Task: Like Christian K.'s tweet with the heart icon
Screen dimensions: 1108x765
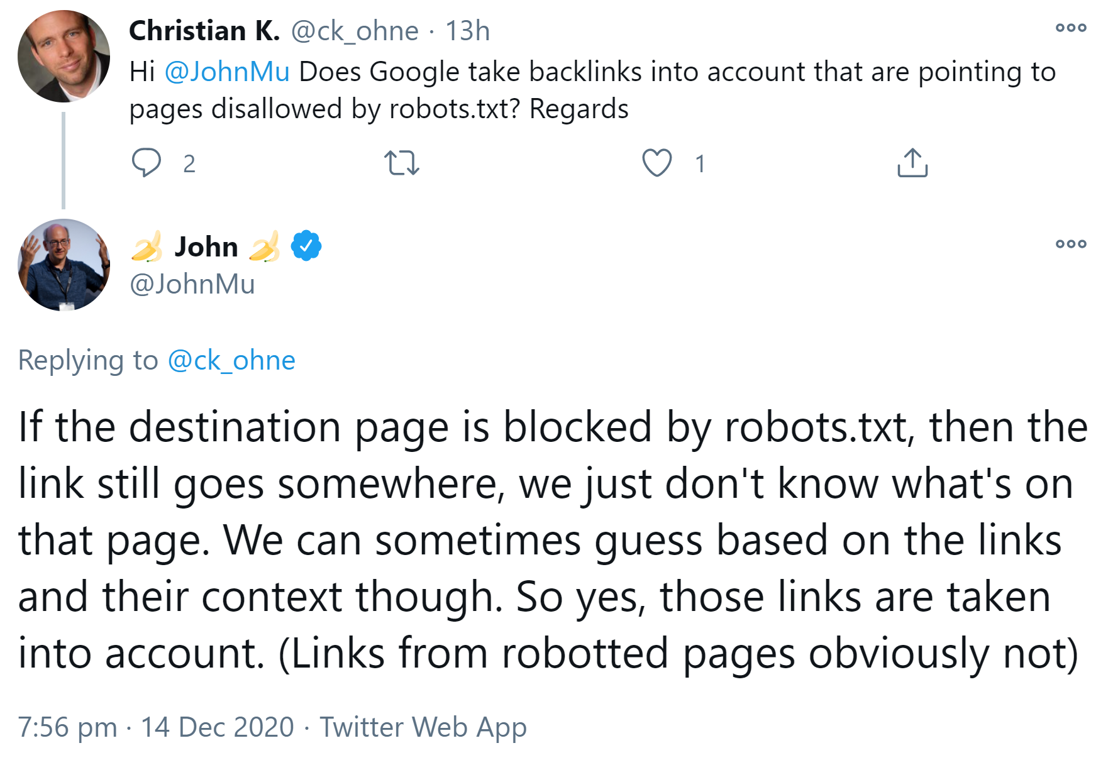Action: pos(656,164)
